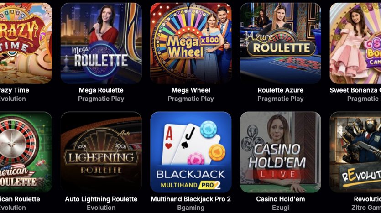Launch the Mega Roulette game tile
The width and height of the screenshot is (381, 213).
tap(101, 43)
